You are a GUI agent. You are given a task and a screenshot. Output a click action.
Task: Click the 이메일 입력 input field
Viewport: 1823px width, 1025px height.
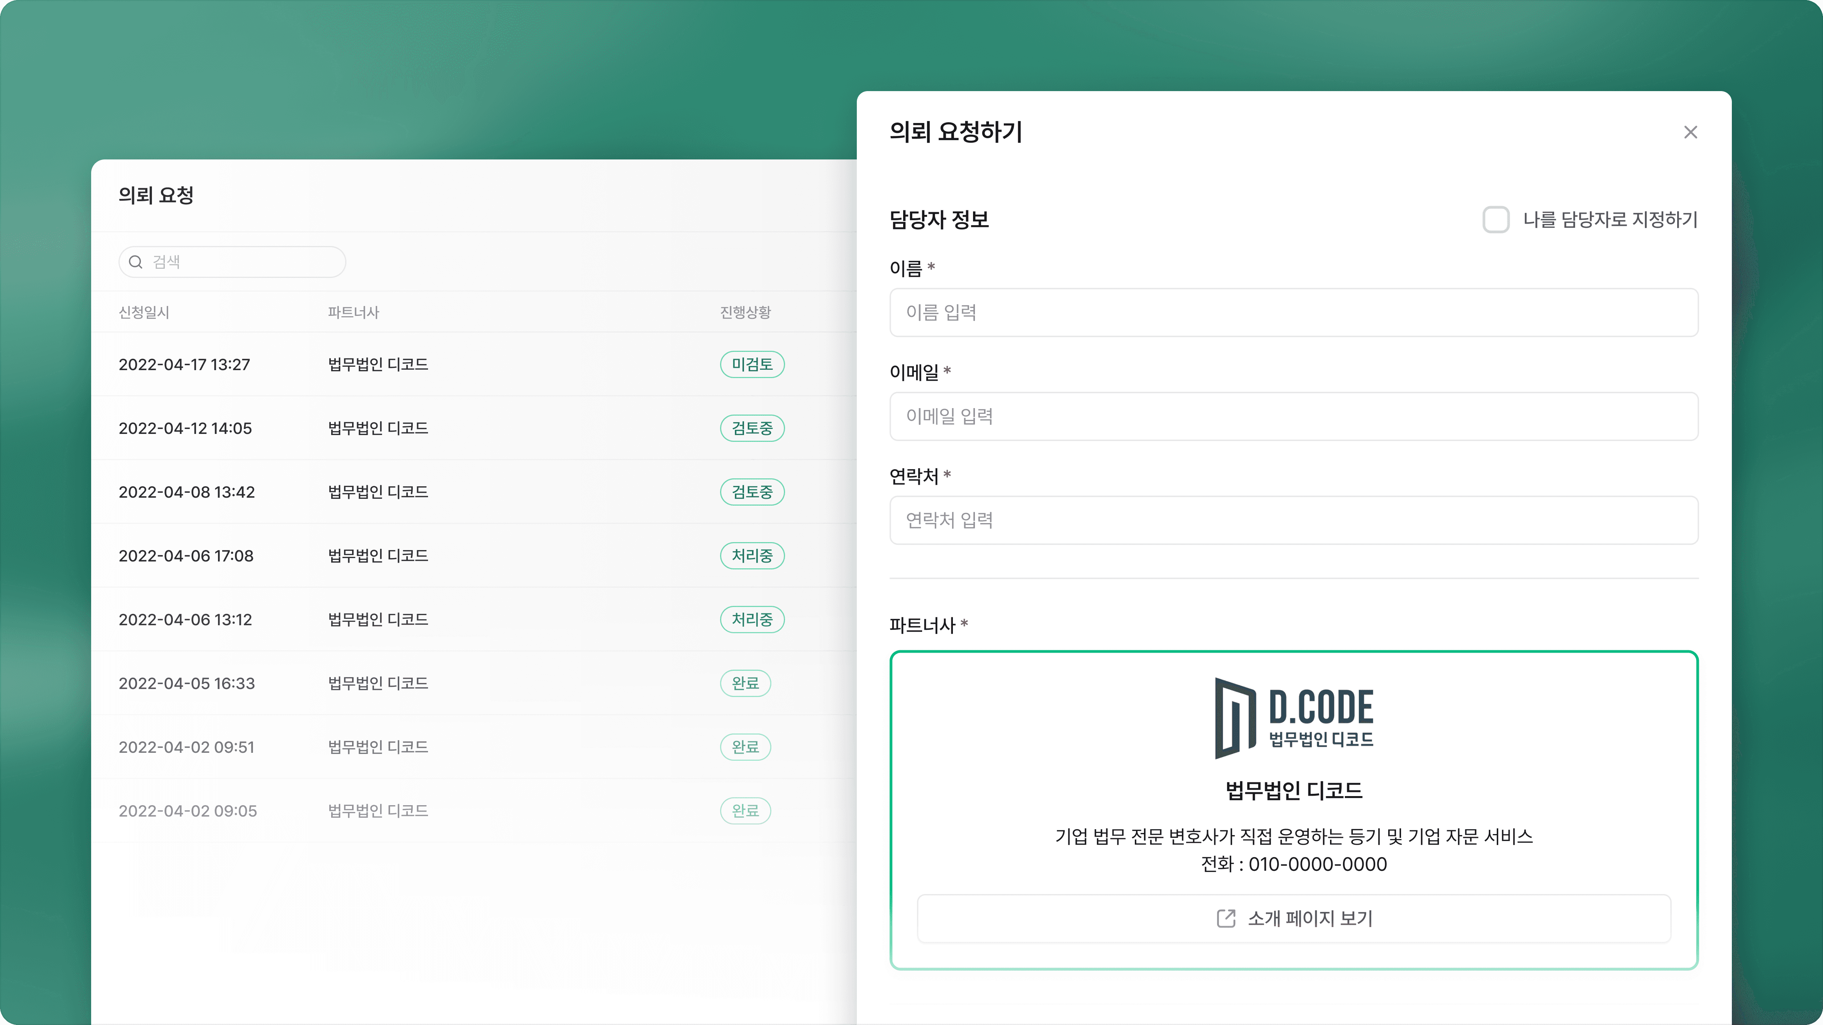pyautogui.click(x=1293, y=417)
